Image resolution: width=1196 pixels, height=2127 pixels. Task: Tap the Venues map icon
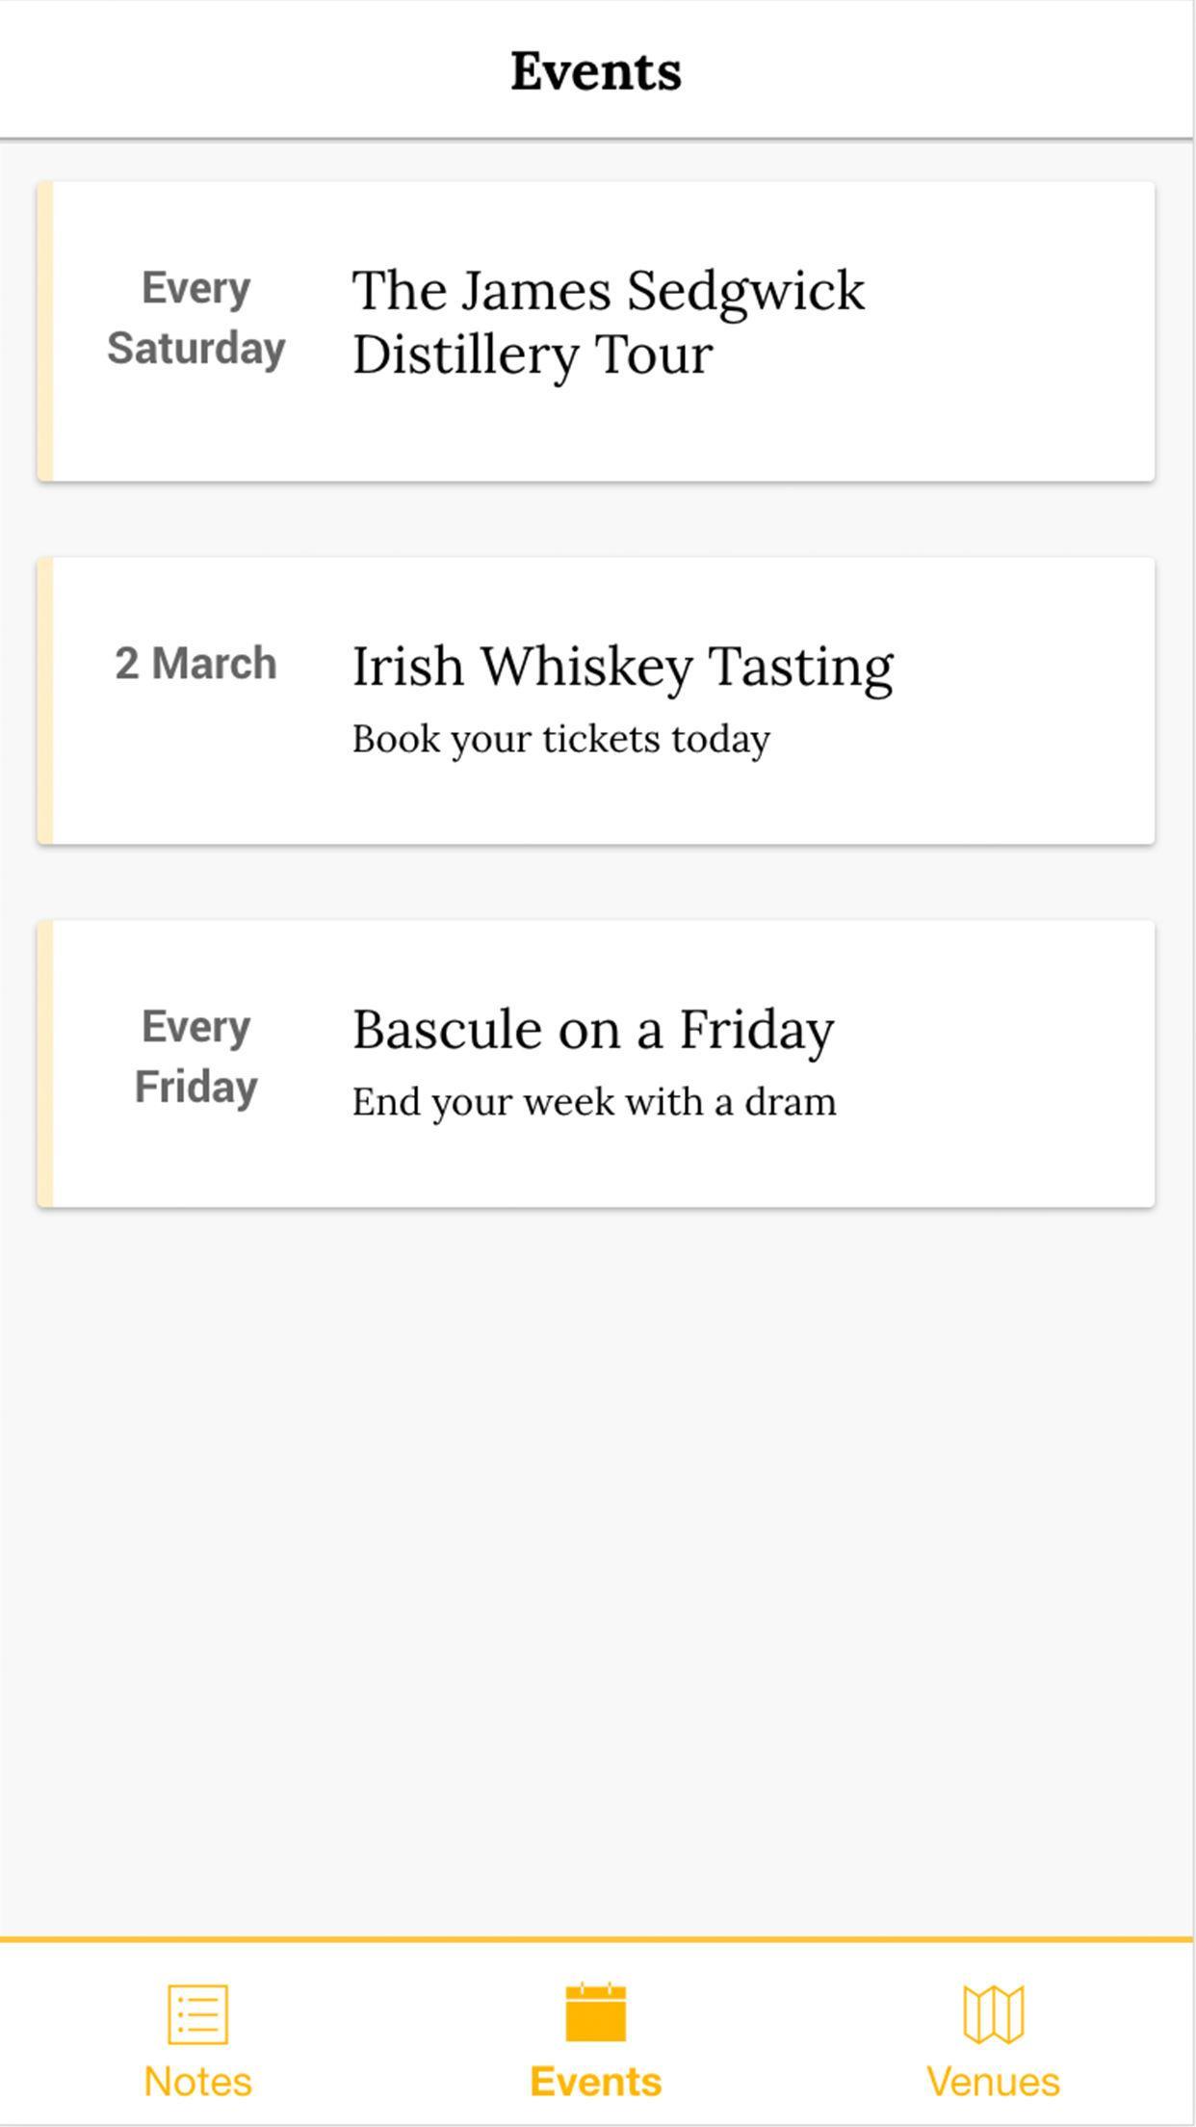click(993, 2012)
